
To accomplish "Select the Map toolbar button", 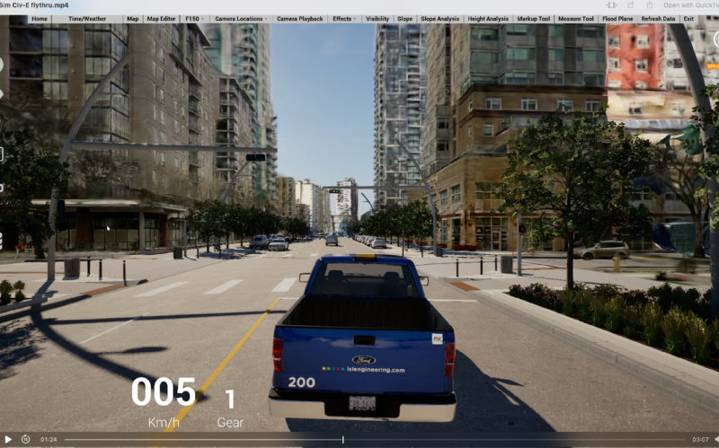I will coord(133,19).
